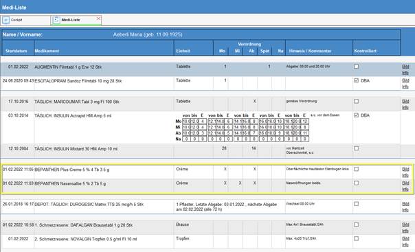Check Kontrolliert box for BEPANTHEN Nasensalbe

(x=356, y=183)
